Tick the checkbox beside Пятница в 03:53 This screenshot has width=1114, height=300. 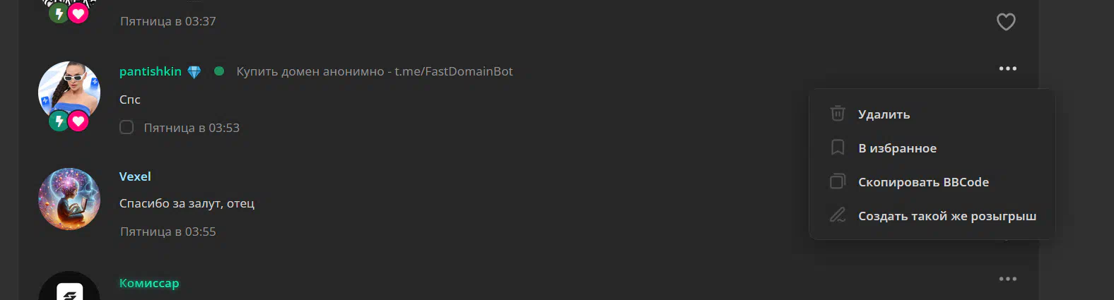127,127
